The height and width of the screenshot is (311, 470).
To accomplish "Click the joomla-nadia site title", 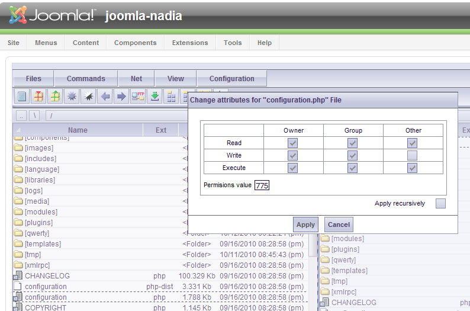I will (144, 16).
